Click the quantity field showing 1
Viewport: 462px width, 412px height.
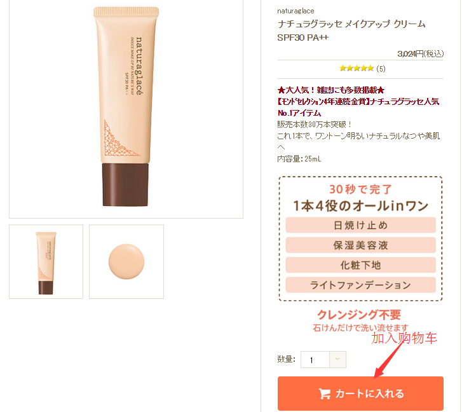coord(315,359)
